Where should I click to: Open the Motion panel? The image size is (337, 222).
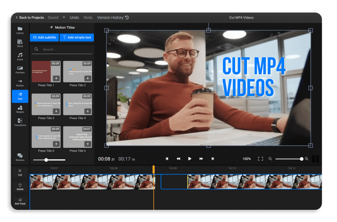point(20,83)
